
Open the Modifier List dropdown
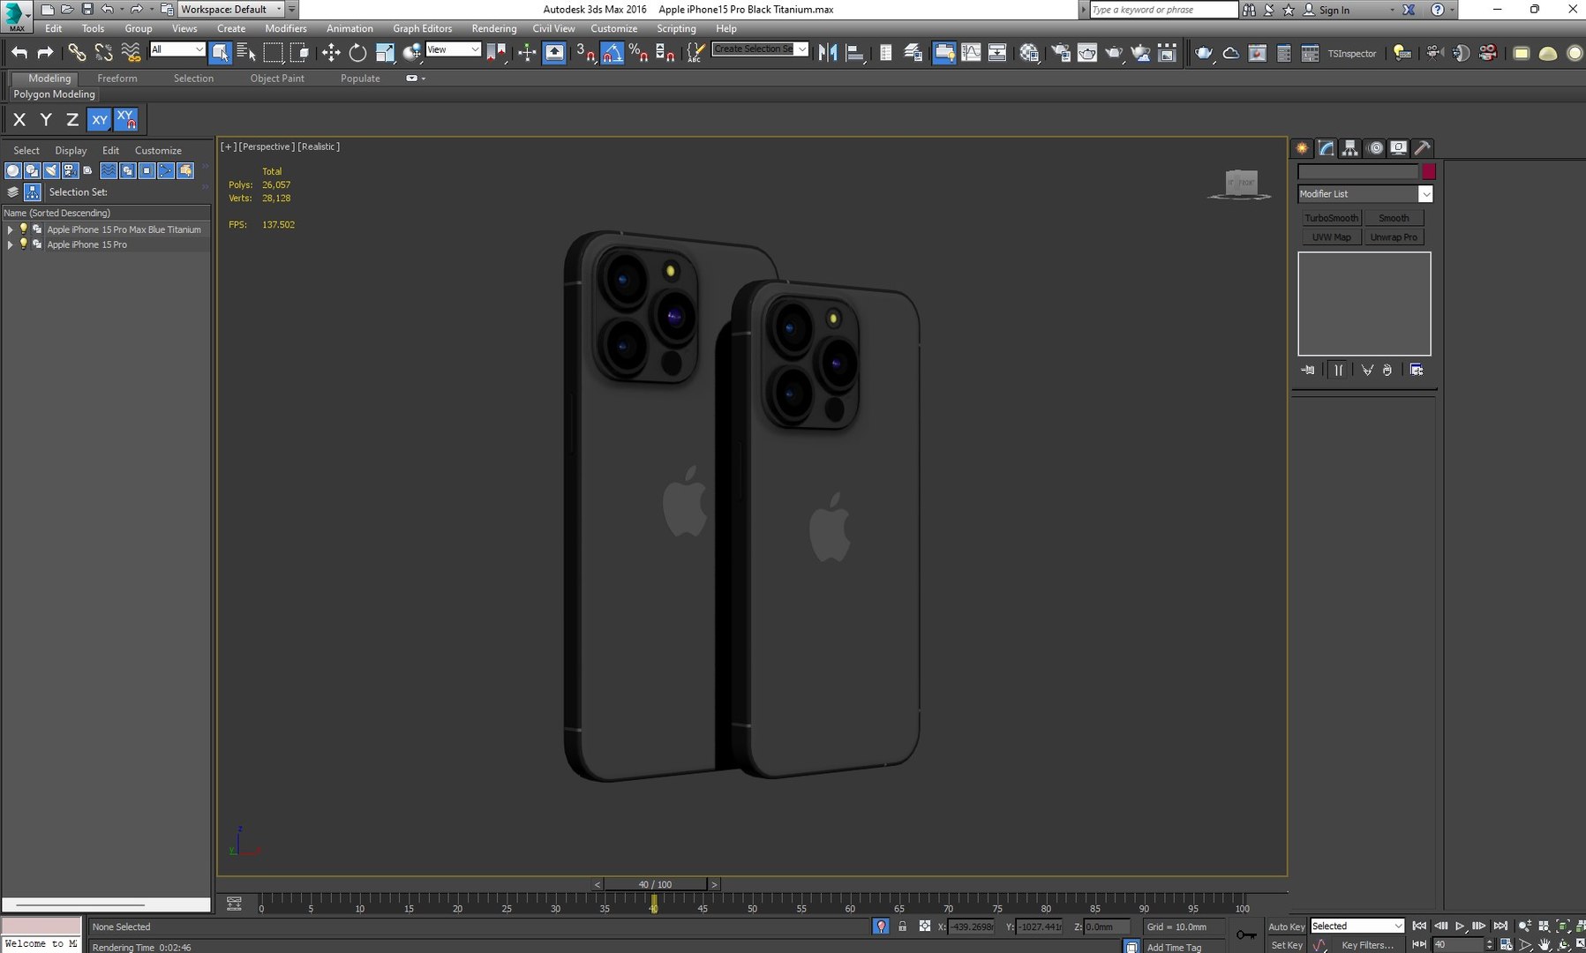coord(1364,194)
